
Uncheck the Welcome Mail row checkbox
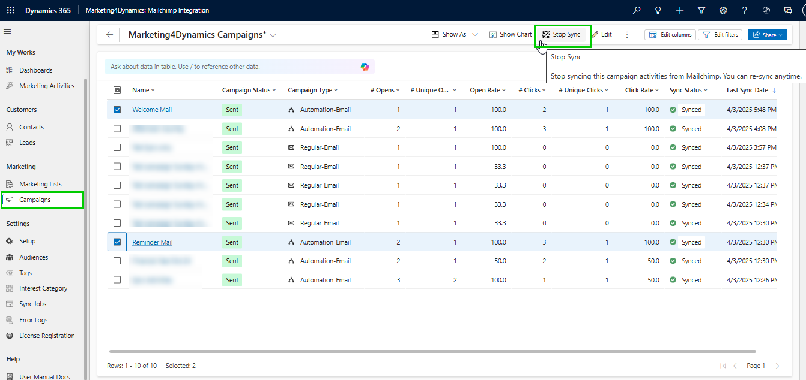[117, 110]
